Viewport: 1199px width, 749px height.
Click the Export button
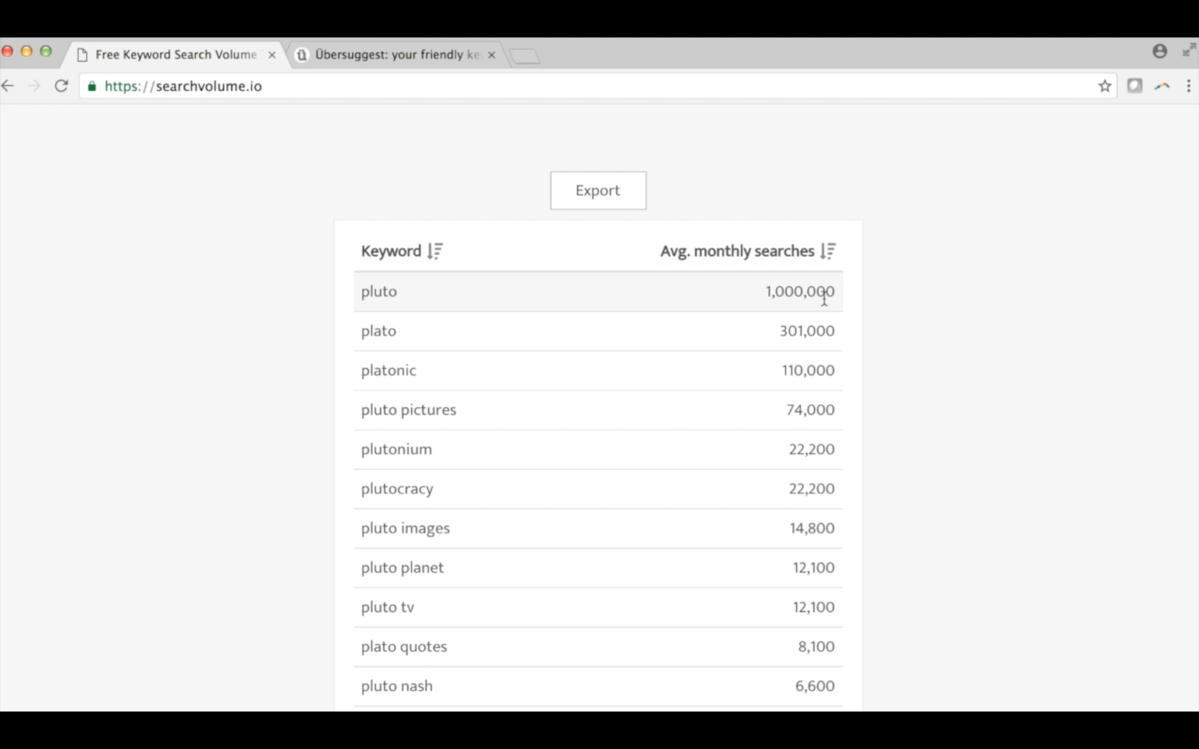[x=598, y=190]
